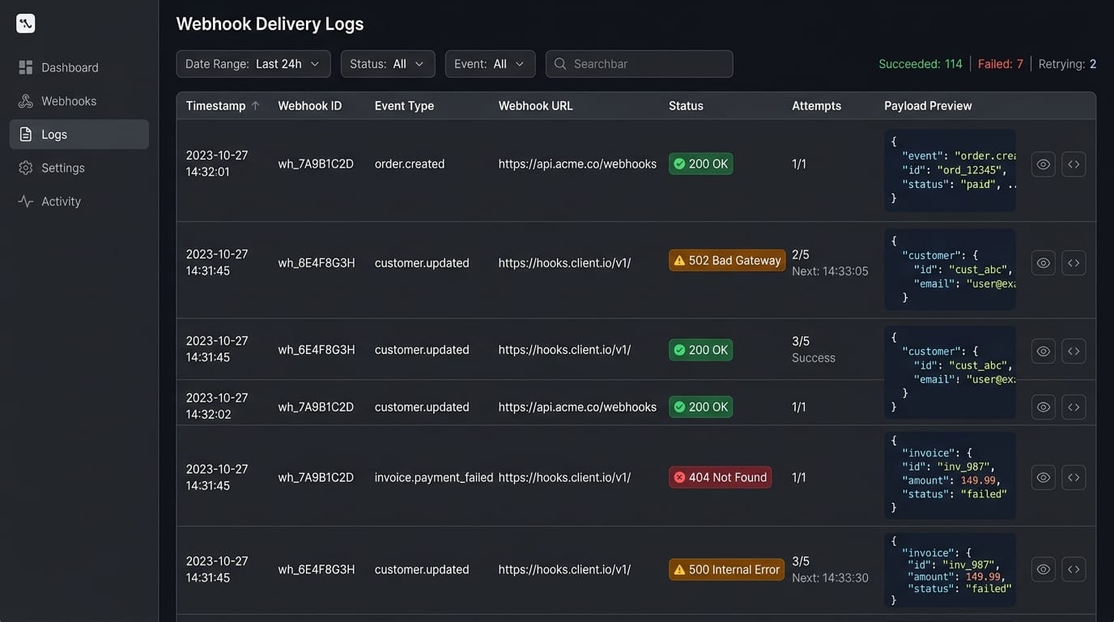Open code view for 500 Internal Error row
1114x622 pixels.
1074,569
